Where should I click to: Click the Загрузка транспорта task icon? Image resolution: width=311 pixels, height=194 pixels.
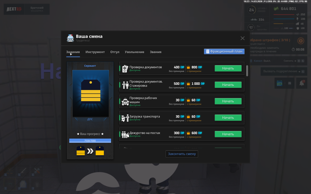[x=125, y=118]
